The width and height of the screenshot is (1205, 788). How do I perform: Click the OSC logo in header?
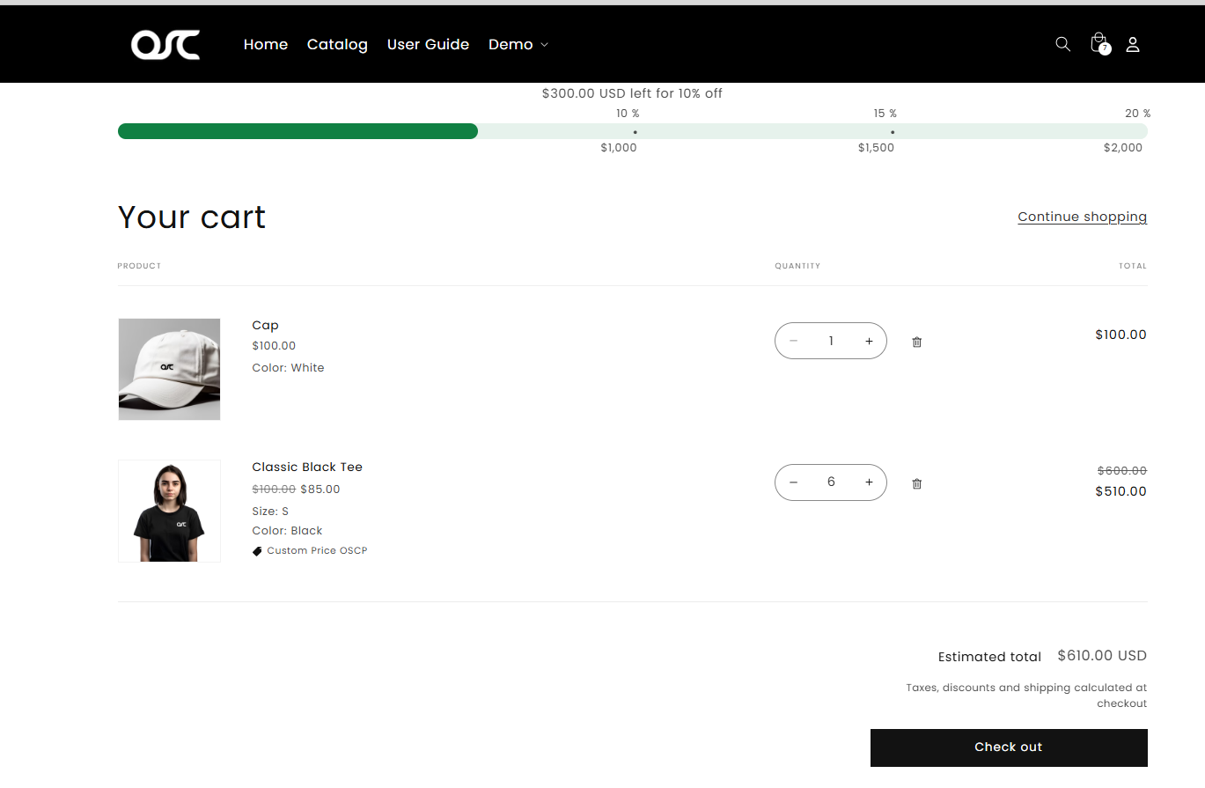click(x=165, y=45)
